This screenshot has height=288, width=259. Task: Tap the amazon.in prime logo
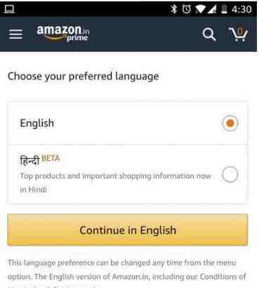(63, 33)
